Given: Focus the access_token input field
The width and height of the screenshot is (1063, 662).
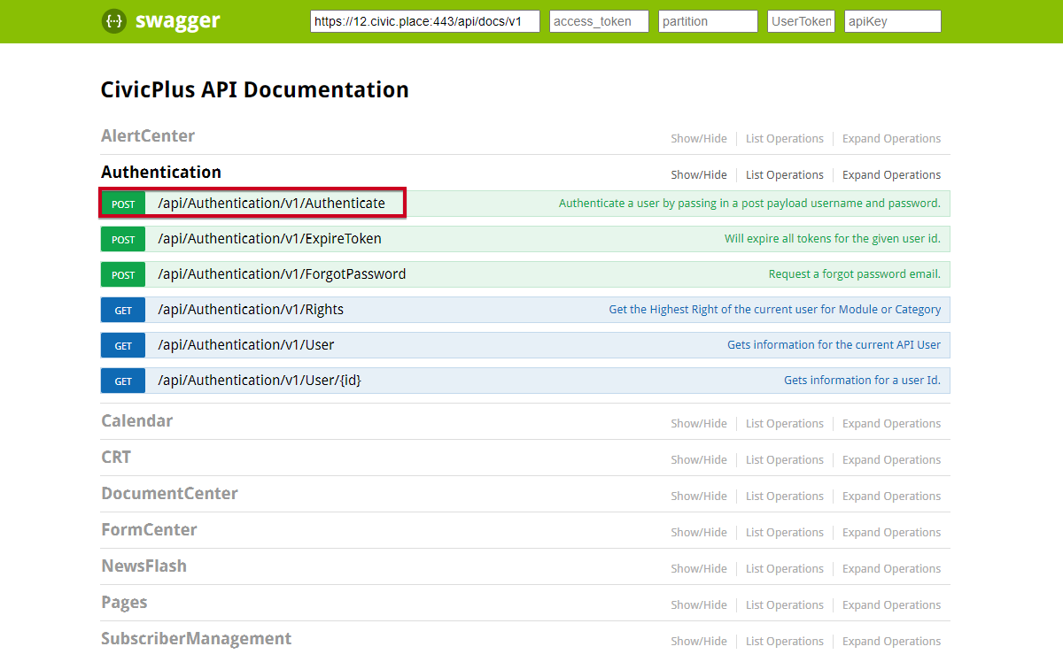Looking at the screenshot, I should click(x=599, y=21).
